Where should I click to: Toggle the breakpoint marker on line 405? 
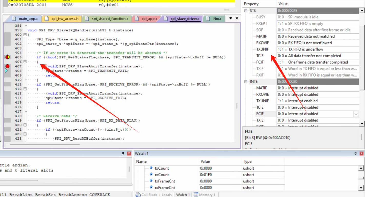(7, 57)
